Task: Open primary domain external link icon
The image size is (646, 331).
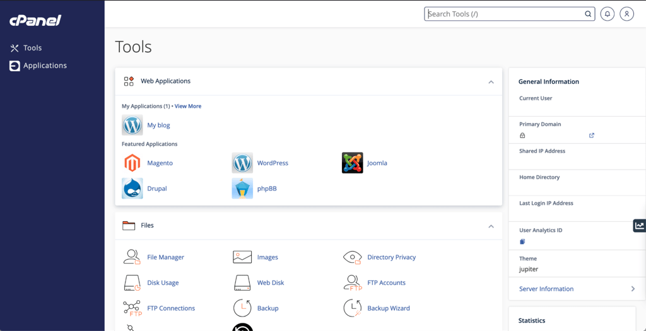Action: coord(592,136)
